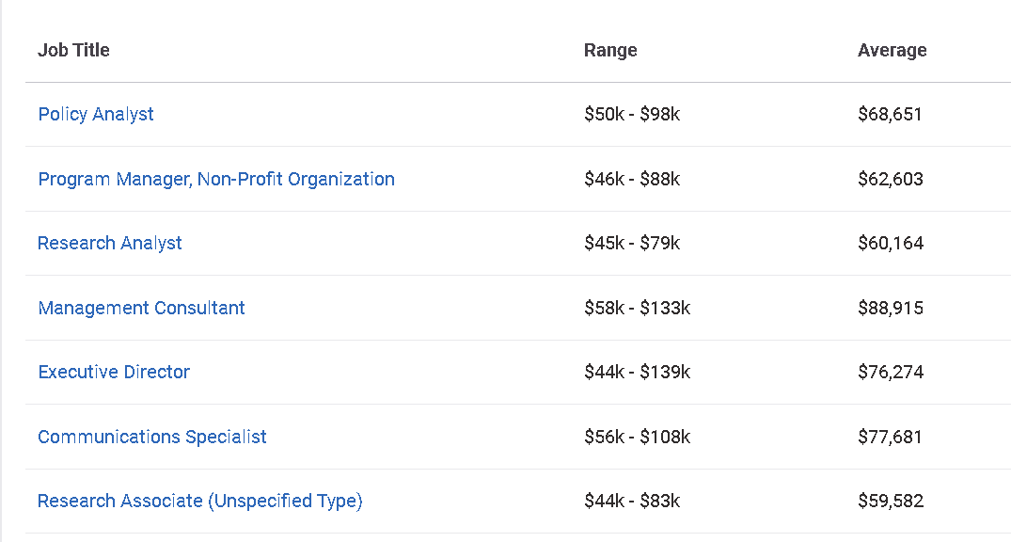Click Research Associate (Unspecified Type) link
Viewport: 1011px width, 542px height.
tap(200, 501)
